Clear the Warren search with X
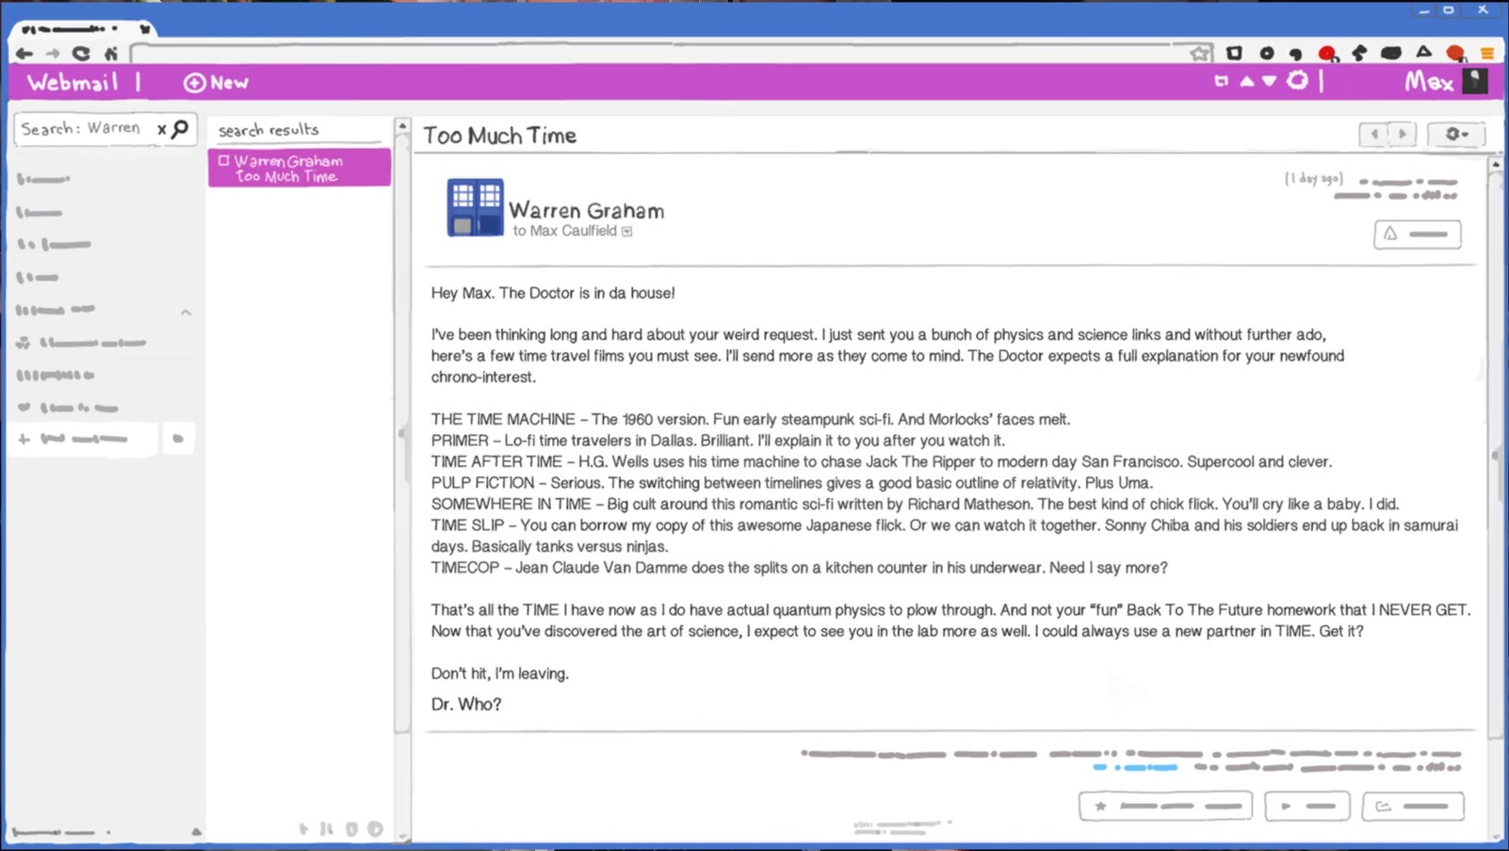Screen dimensions: 1509x851 [161, 129]
